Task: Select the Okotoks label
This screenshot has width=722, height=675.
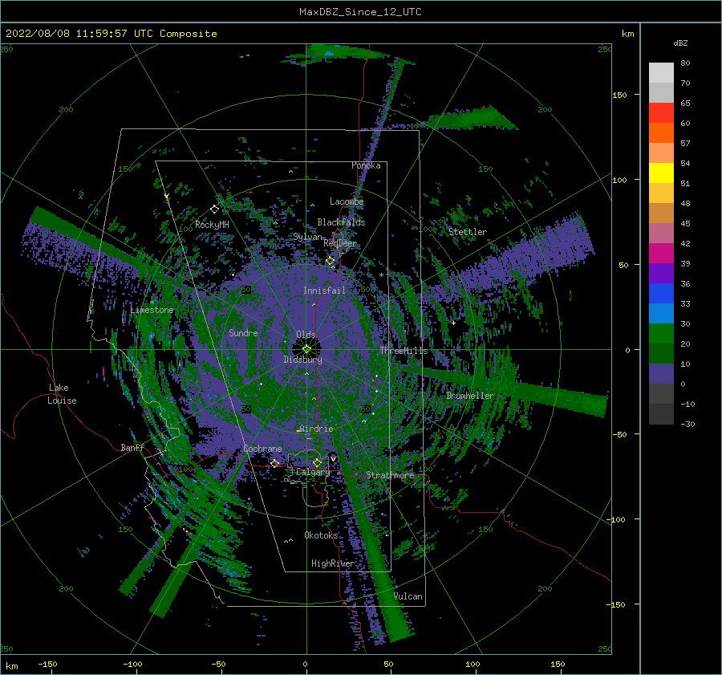Action: (321, 535)
